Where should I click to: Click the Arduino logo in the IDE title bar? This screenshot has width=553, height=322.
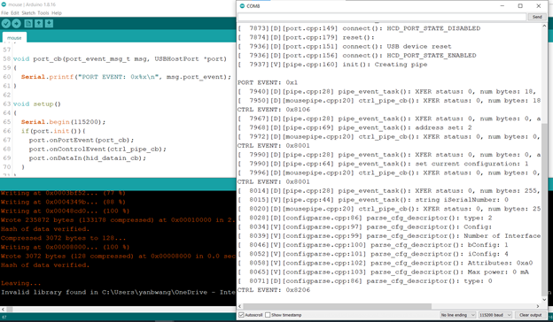point(4,4)
